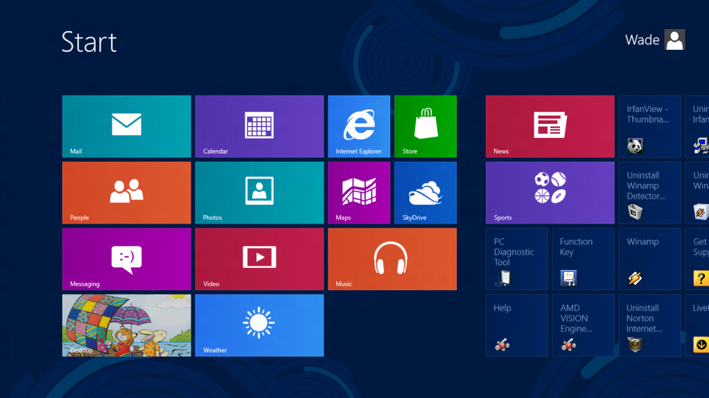Open the Function Key tile
Viewport: 709px width, 398px height.
(584, 259)
